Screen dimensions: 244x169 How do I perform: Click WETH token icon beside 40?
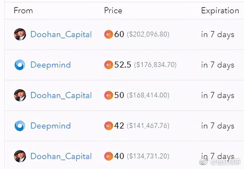(x=109, y=157)
